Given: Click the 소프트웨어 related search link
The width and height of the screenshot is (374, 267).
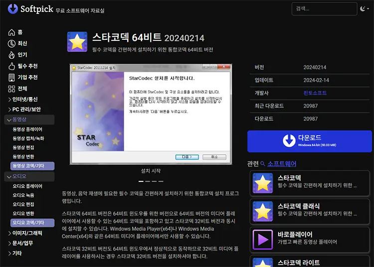Looking at the screenshot, I should click(x=282, y=164).
